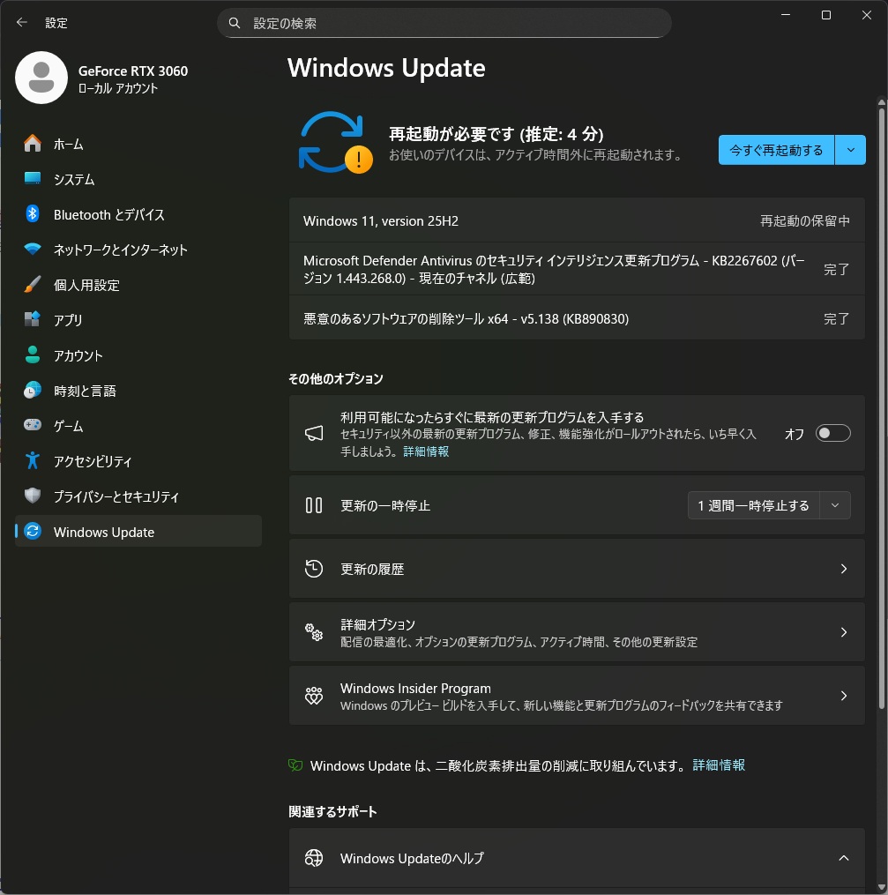Open プライバシーとセキュリティ settings
Viewport: 888px width, 895px height.
tap(138, 496)
